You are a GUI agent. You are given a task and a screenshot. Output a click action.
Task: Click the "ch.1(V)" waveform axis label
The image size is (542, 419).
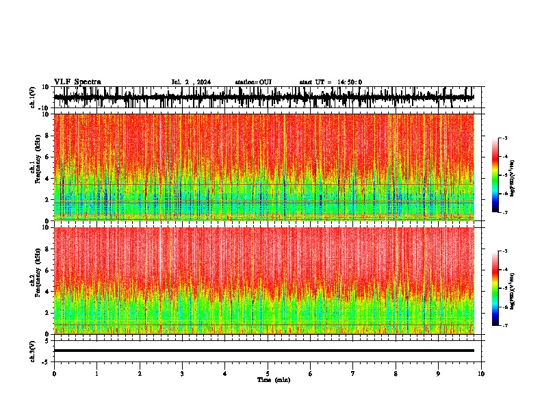tap(33, 97)
